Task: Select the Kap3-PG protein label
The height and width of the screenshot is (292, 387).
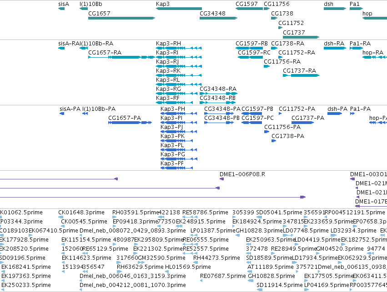Action: [x=173, y=154]
